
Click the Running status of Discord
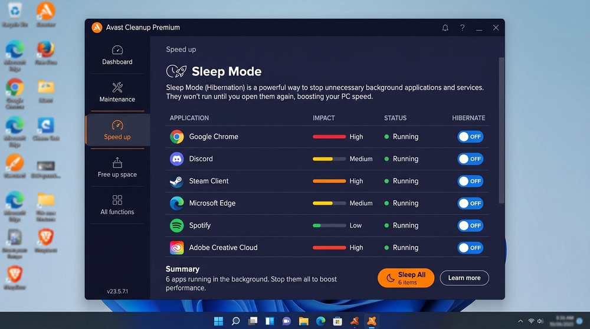point(401,159)
